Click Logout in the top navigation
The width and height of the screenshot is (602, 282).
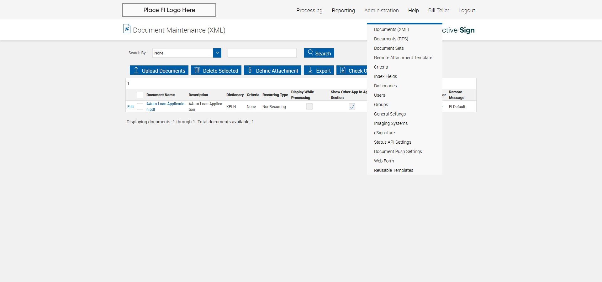click(467, 10)
